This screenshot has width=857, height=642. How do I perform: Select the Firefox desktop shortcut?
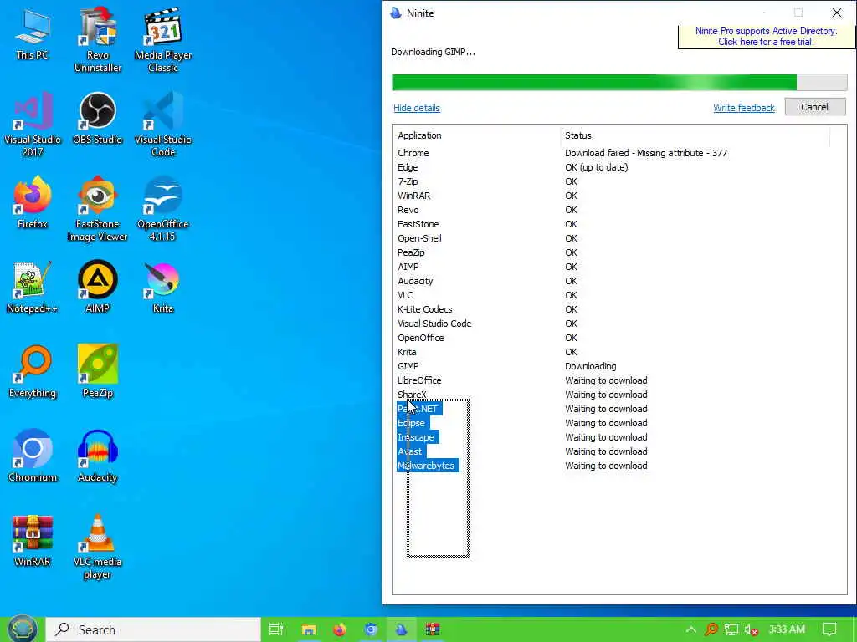(x=33, y=202)
